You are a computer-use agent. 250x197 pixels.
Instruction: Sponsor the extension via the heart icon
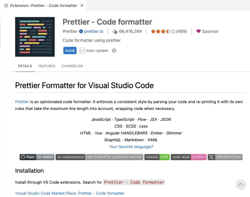click(199, 31)
